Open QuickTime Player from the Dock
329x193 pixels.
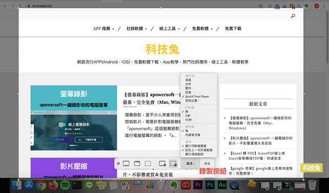(234, 185)
